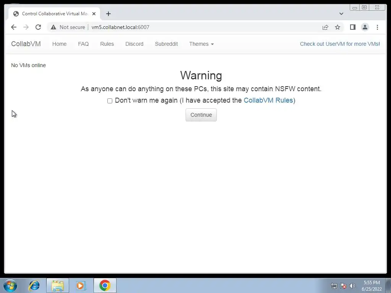The image size is (391, 293).
Task: Click the address bar URL vm5.collabnet.local:6007
Action: click(120, 27)
